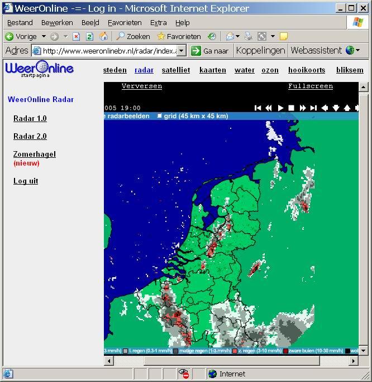This screenshot has width=372, height=382.
Task: Open the Help menu
Action: [x=183, y=23]
